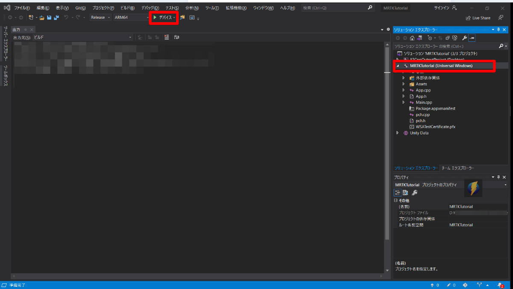
Task: Click the 出力 panel tab
Action: 16,29
